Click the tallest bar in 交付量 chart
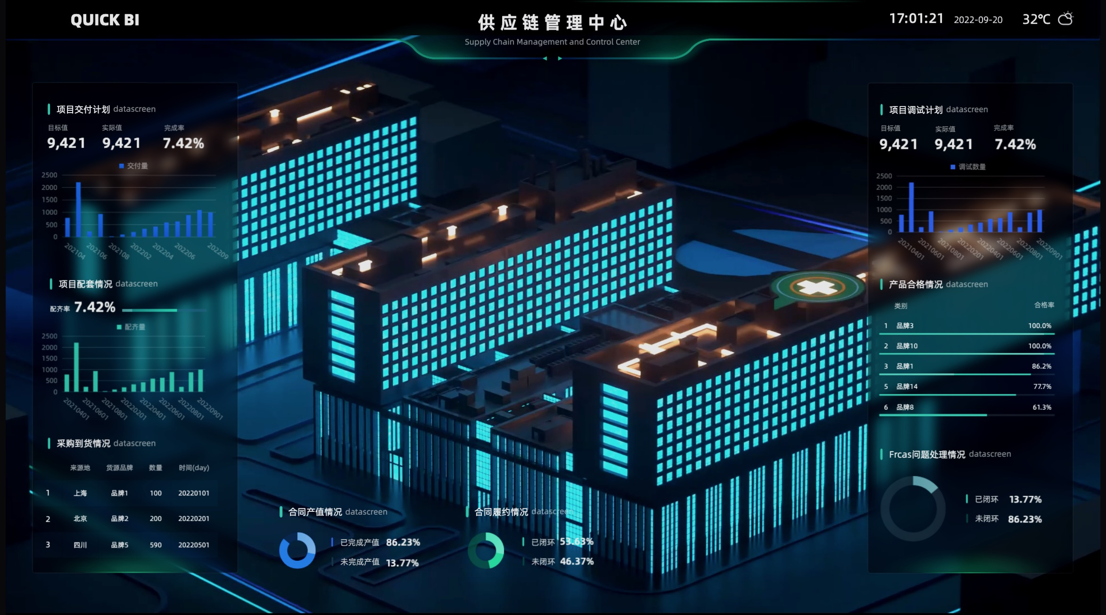 point(78,209)
